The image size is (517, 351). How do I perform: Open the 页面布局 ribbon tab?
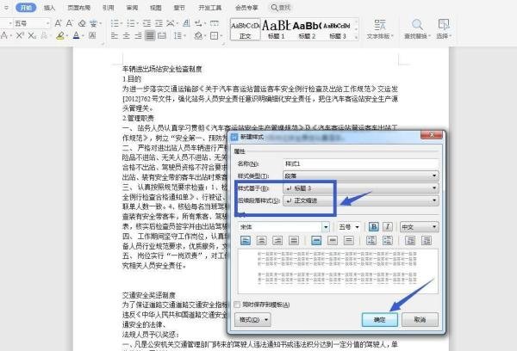point(78,7)
